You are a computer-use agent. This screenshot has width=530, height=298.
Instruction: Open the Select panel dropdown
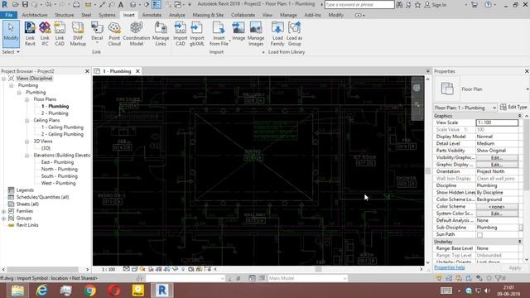pos(11,52)
